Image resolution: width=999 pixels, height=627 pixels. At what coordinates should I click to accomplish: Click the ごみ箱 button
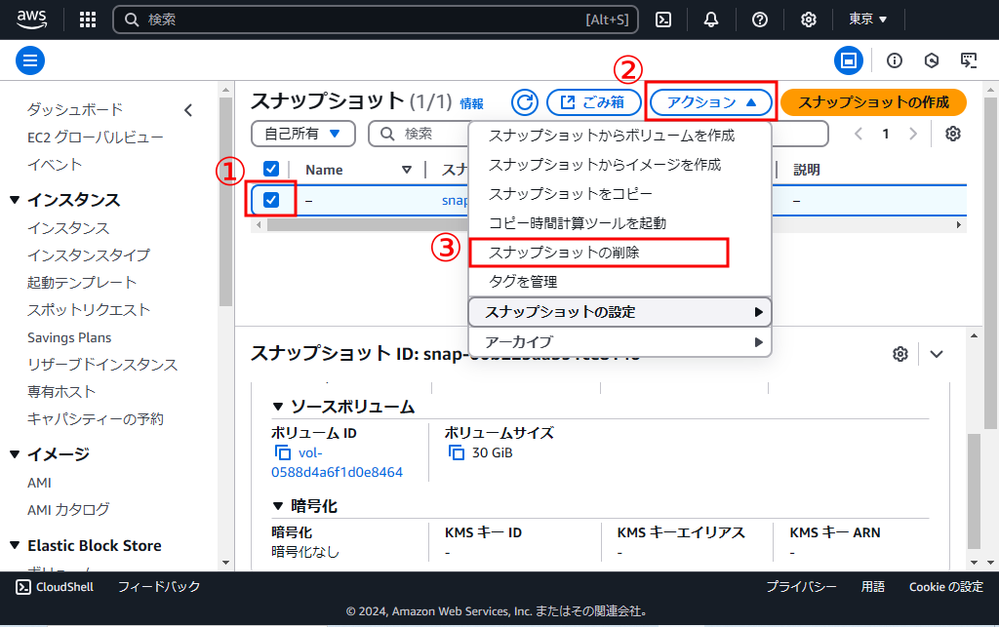(x=594, y=101)
